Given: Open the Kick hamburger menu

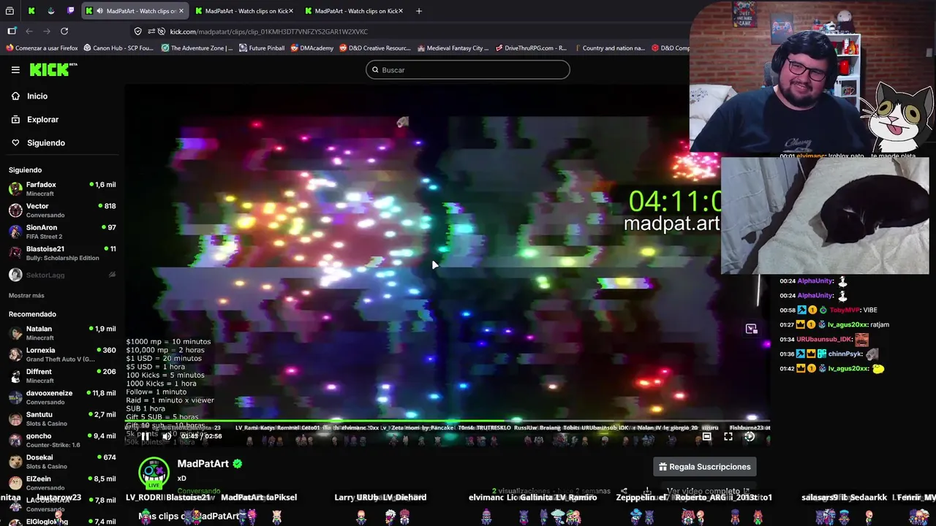Looking at the screenshot, I should [15, 69].
